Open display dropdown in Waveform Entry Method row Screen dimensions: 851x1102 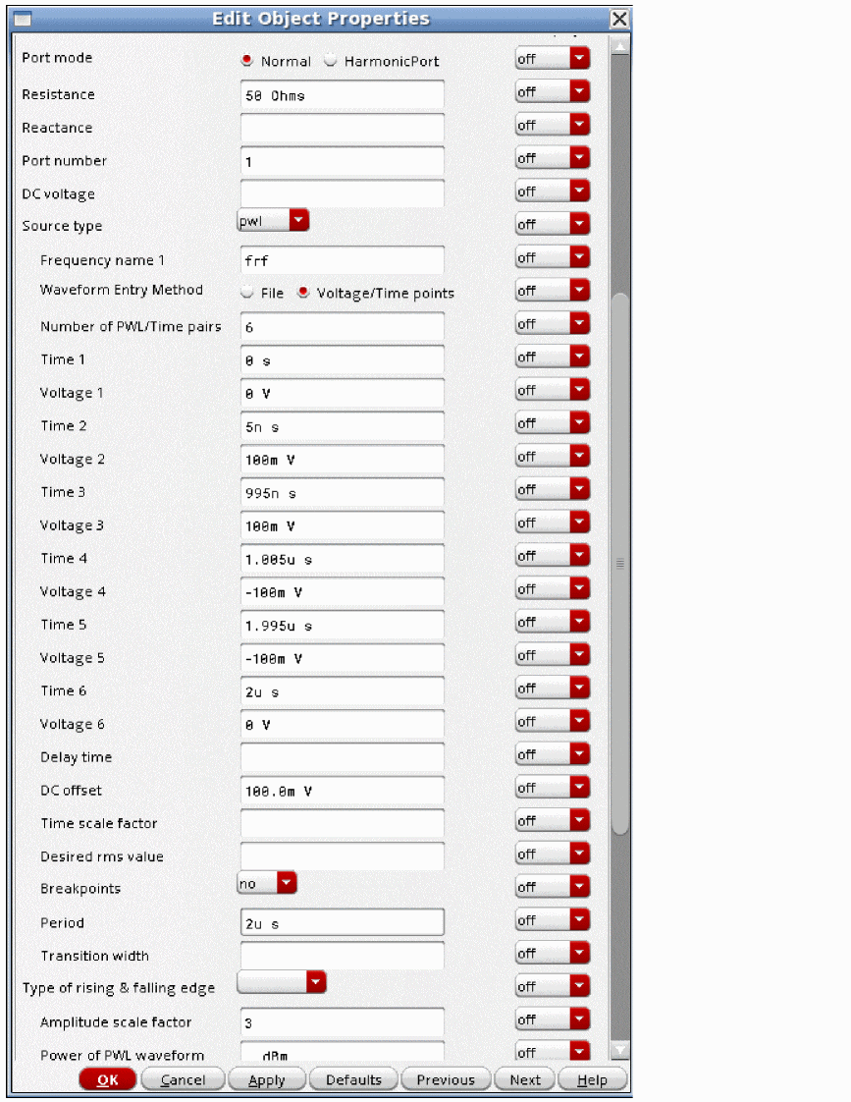553,291
